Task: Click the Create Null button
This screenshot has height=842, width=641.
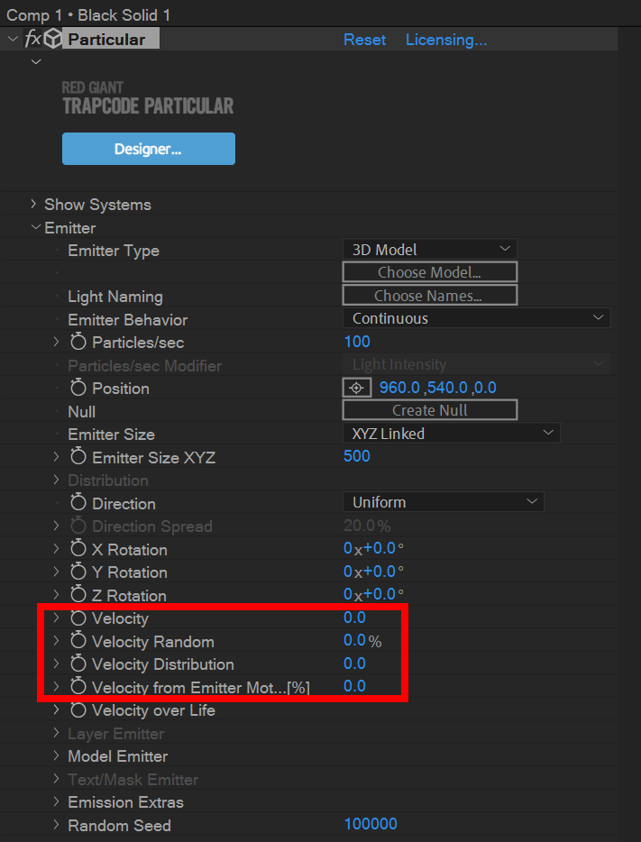Action: click(429, 410)
